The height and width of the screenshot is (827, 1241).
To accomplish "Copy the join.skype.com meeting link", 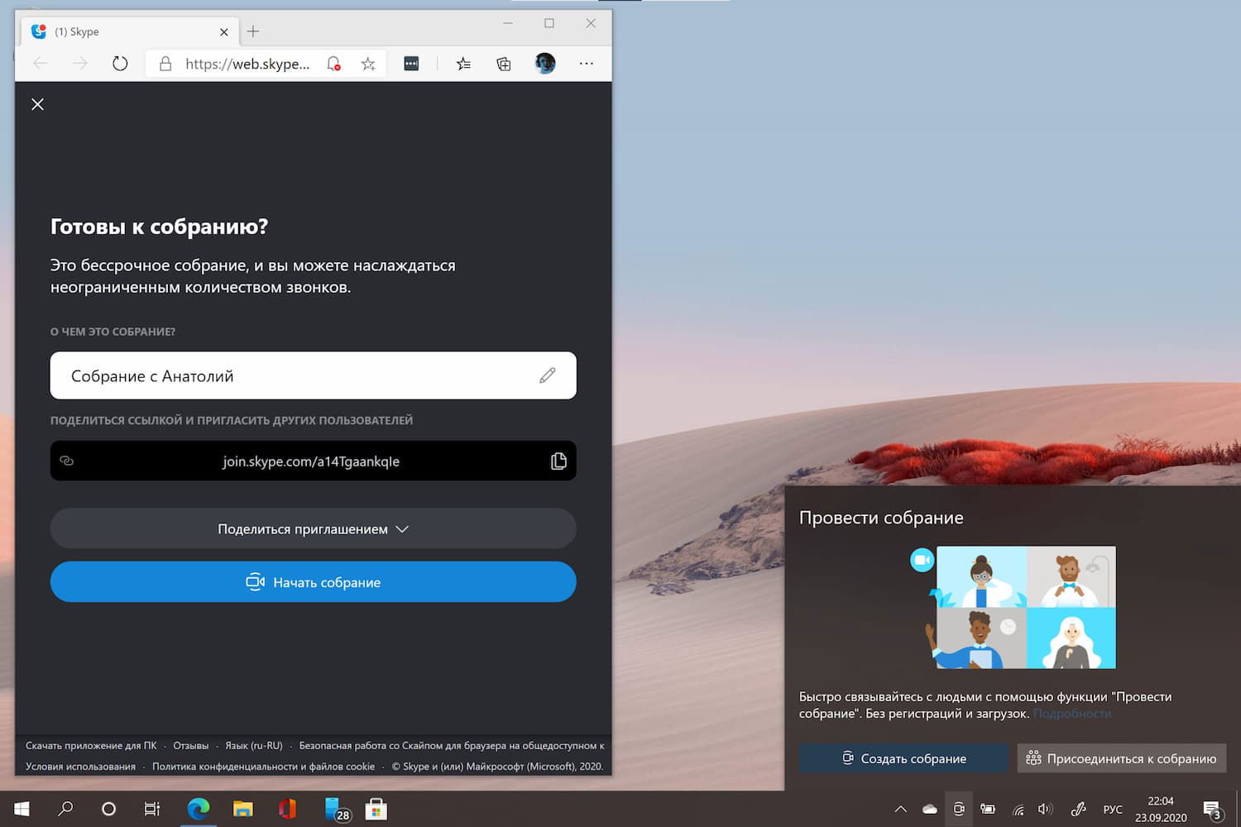I will coord(558,461).
